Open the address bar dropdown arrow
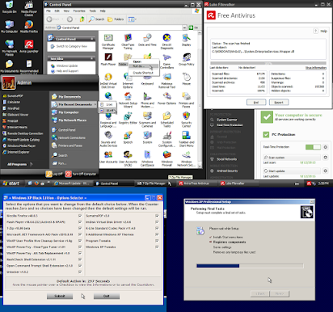 pyautogui.click(x=184, y=27)
